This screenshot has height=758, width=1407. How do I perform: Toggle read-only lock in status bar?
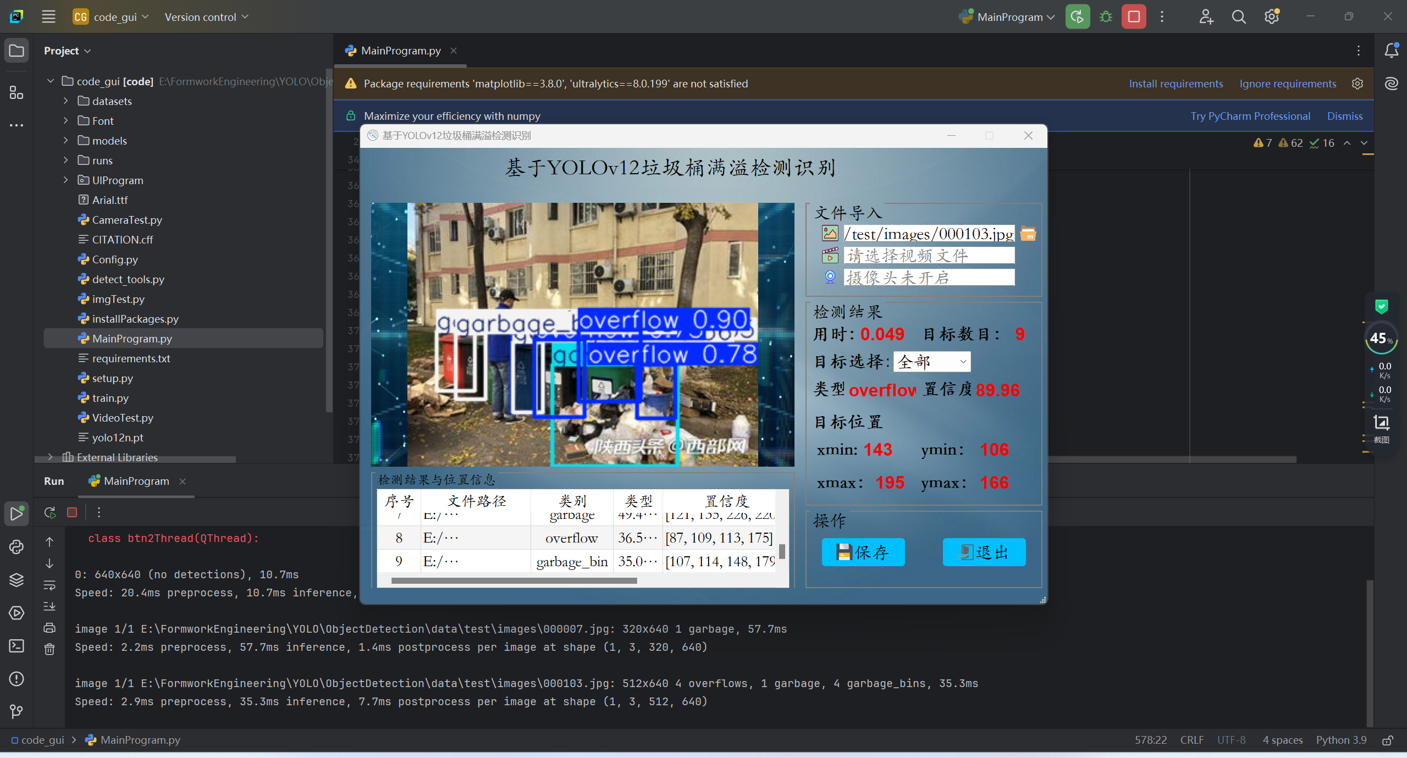coord(1388,740)
